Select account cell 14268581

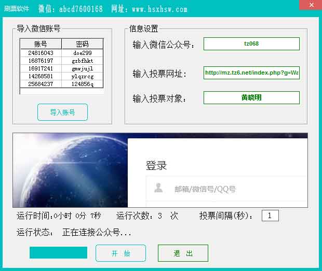[x=41, y=76]
